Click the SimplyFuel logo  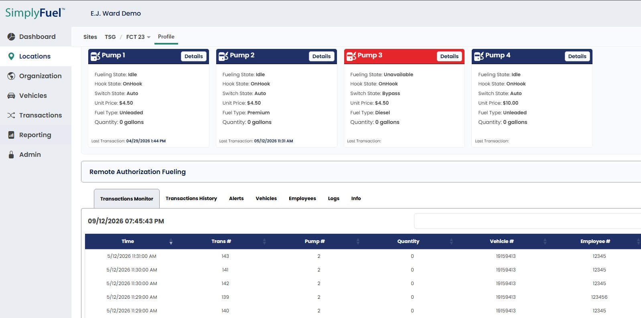(35, 13)
